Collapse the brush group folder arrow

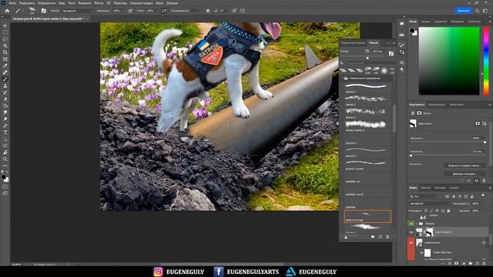(342, 78)
